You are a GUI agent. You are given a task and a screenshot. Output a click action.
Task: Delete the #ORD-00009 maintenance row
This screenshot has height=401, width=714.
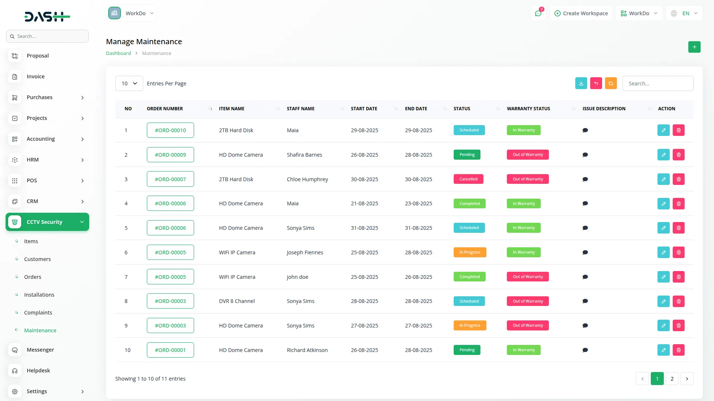[x=678, y=155]
